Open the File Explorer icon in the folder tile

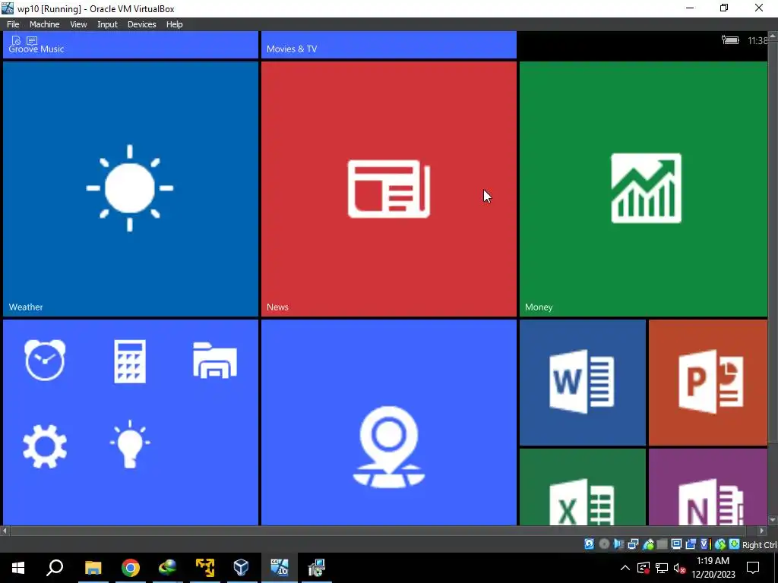pyautogui.click(x=215, y=361)
